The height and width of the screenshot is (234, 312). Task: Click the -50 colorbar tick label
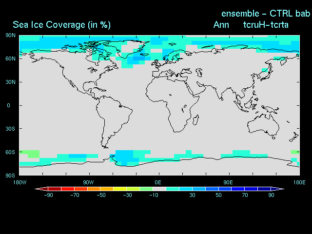(x=101, y=195)
